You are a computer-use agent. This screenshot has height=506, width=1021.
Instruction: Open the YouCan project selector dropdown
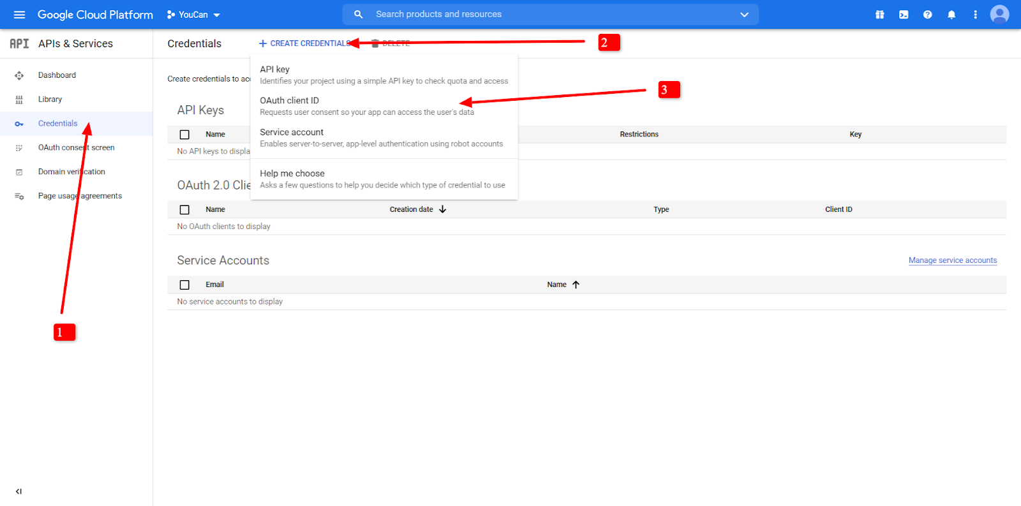[193, 15]
